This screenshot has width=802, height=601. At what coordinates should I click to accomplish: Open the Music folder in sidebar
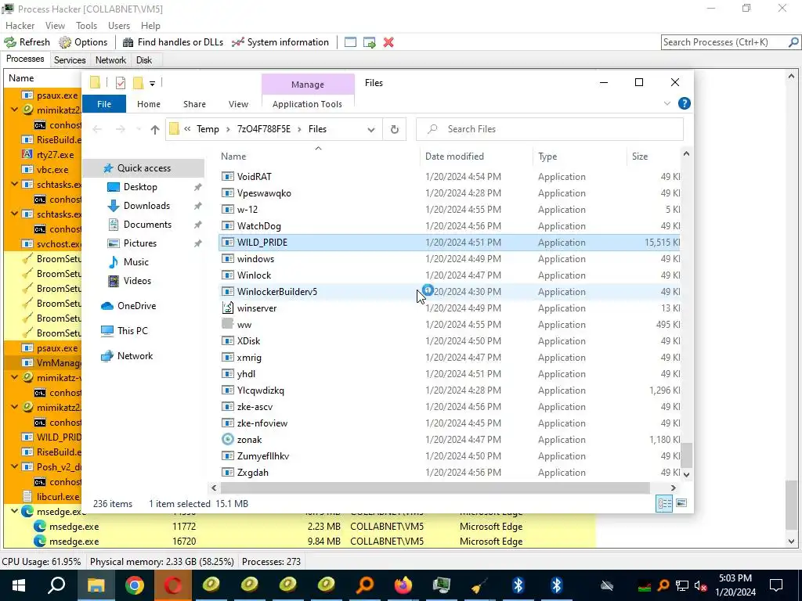[x=135, y=262]
